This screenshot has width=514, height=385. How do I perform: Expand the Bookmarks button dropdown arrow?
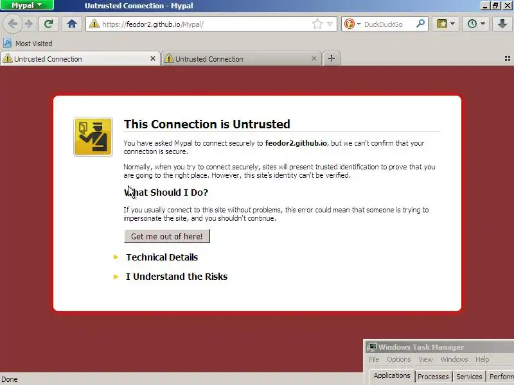453,24
